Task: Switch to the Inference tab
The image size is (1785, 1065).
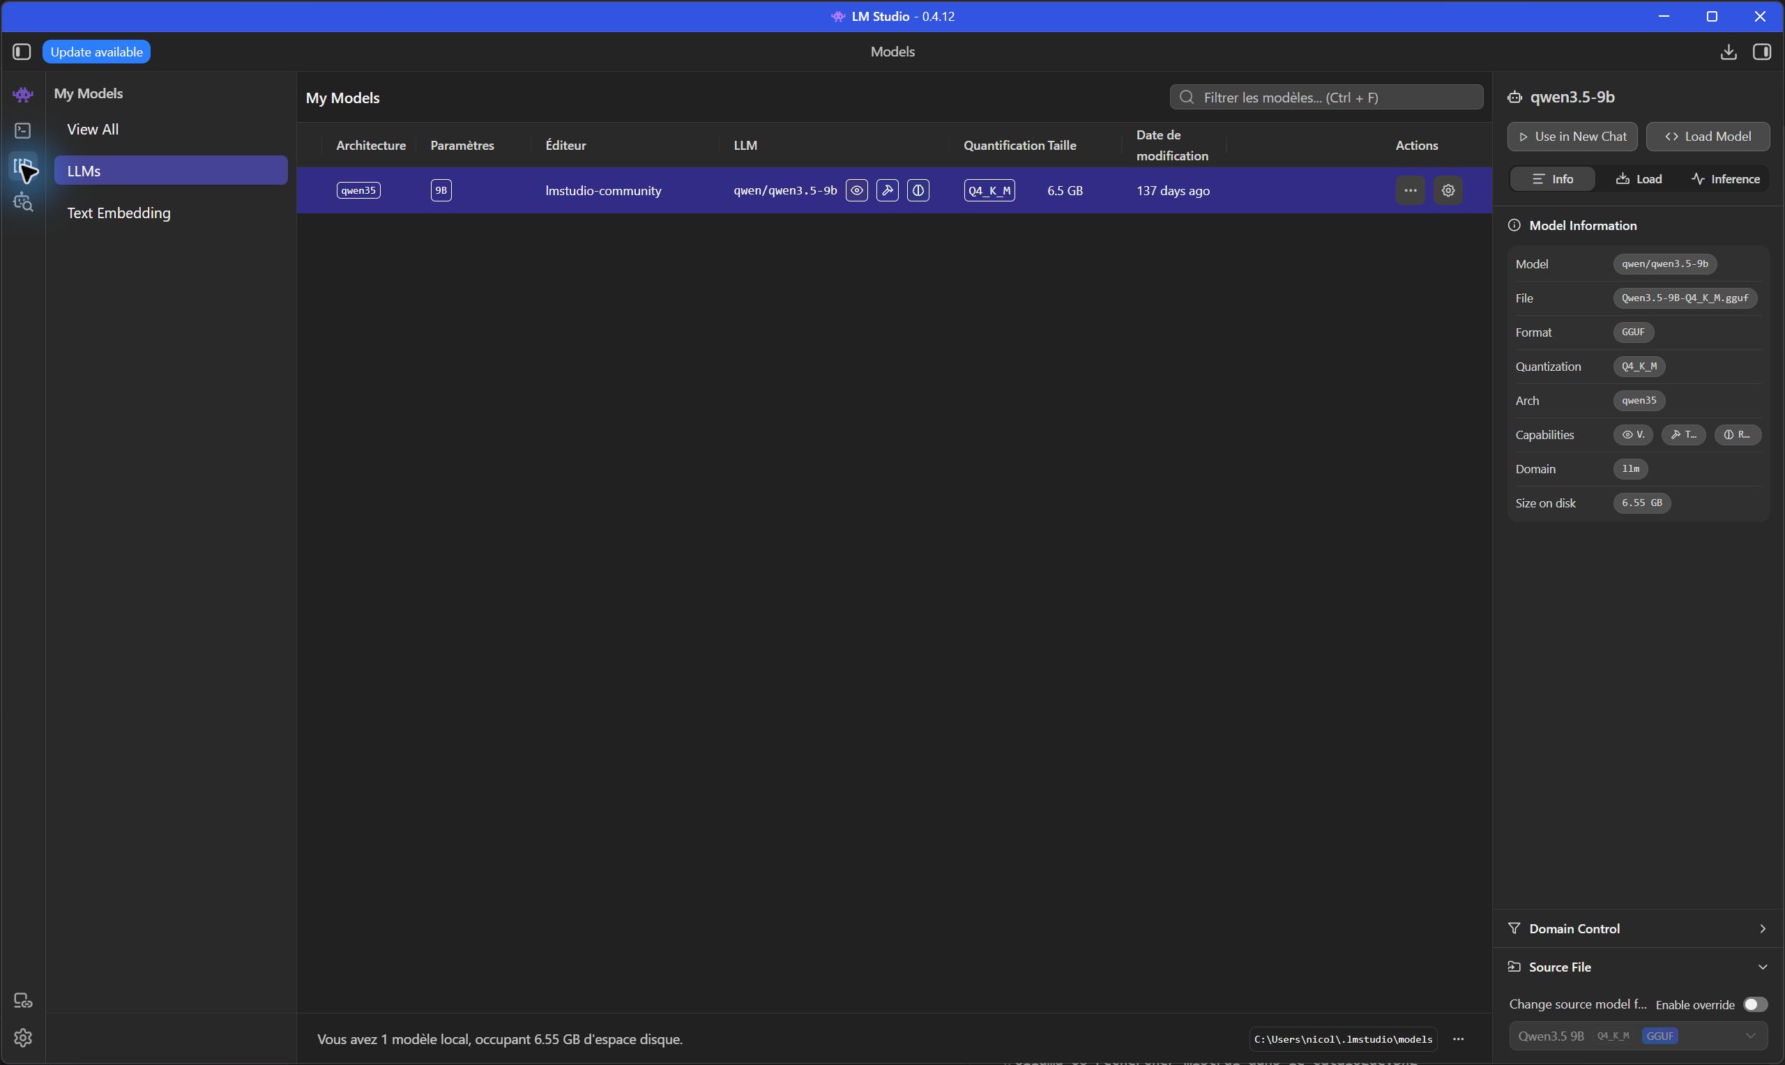Action: pyautogui.click(x=1726, y=178)
